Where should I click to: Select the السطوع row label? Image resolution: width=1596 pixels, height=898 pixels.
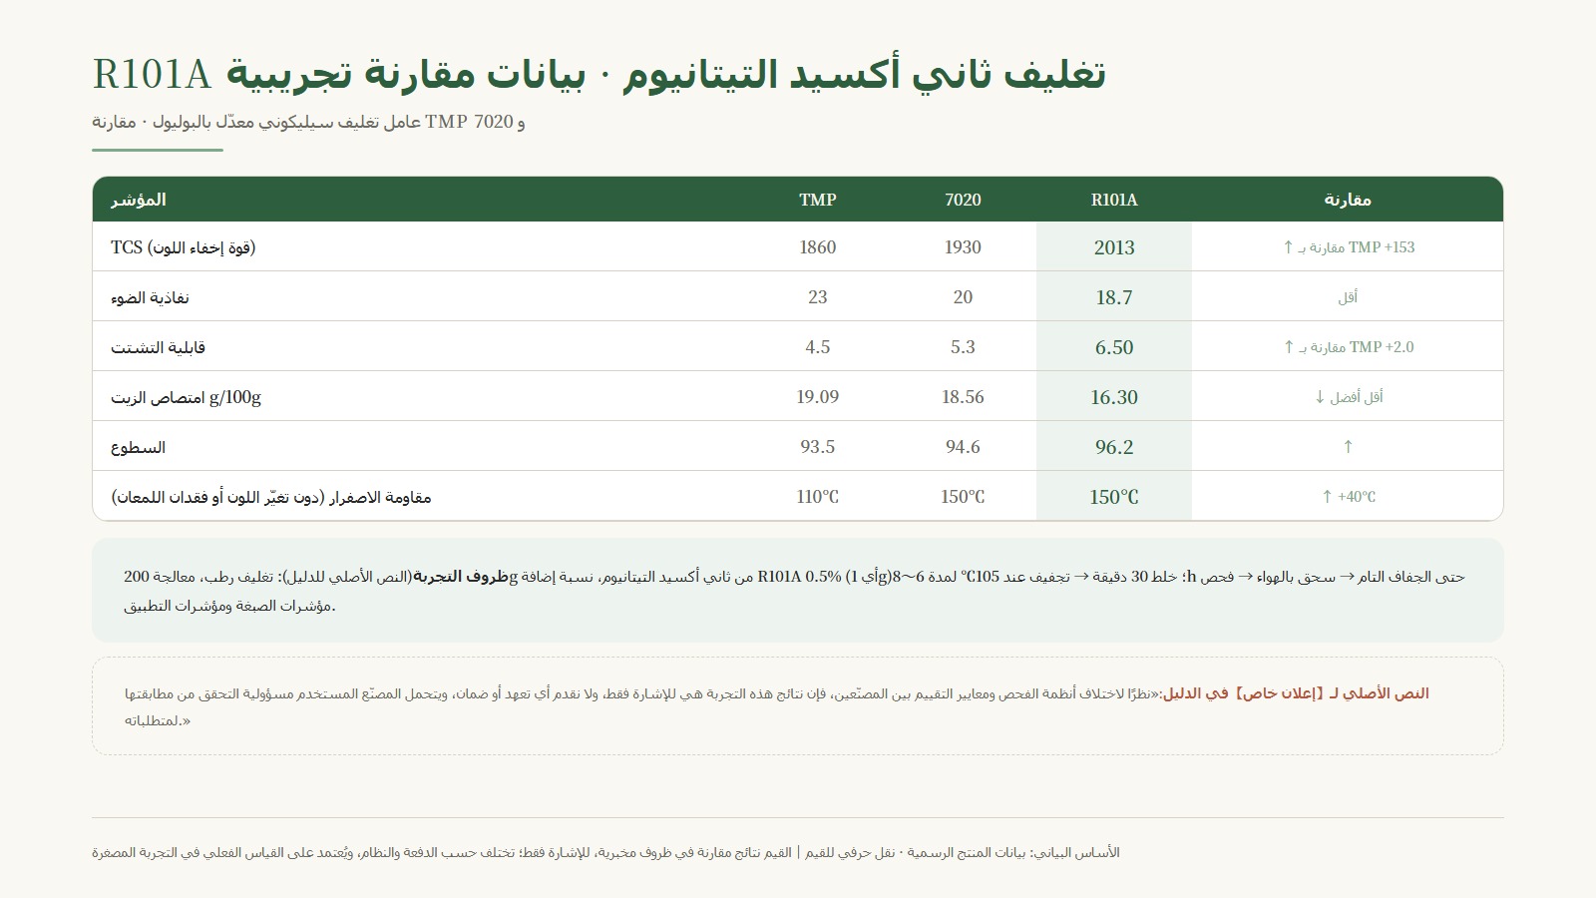(138, 447)
